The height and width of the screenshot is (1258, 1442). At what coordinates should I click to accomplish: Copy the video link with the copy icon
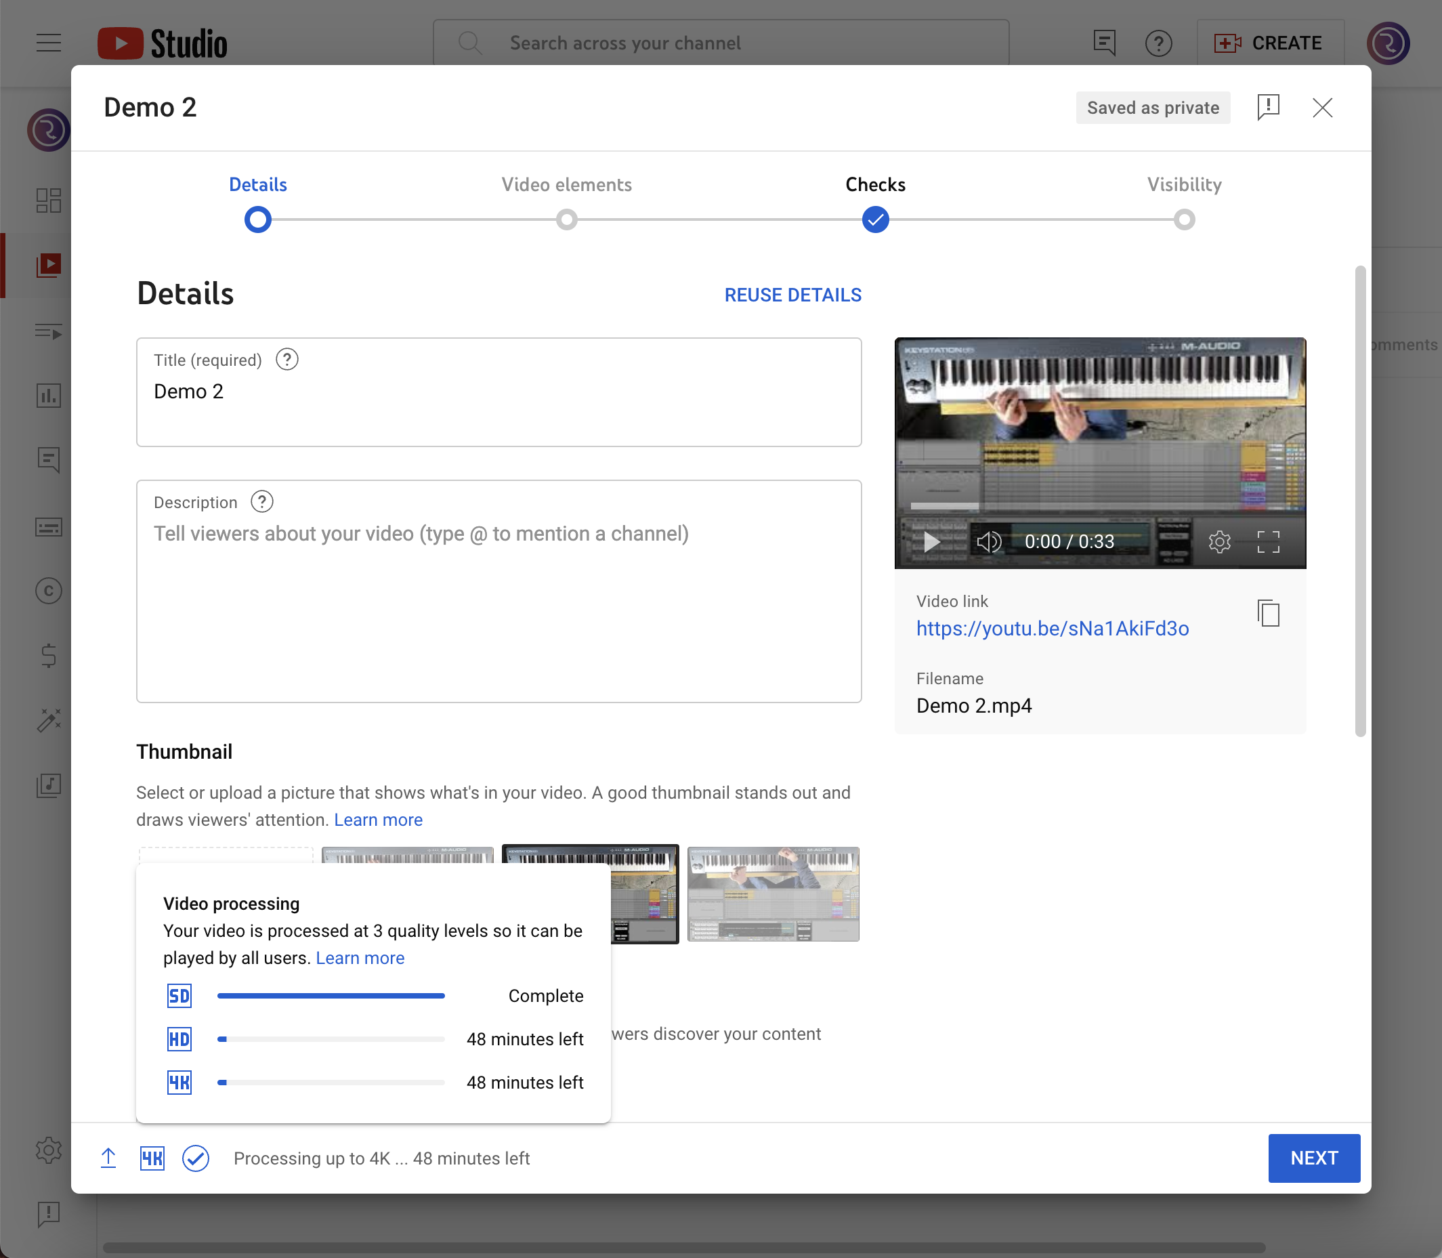coord(1268,614)
